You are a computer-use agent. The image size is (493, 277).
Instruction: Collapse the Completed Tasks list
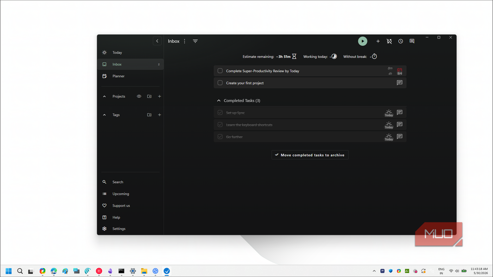219,101
